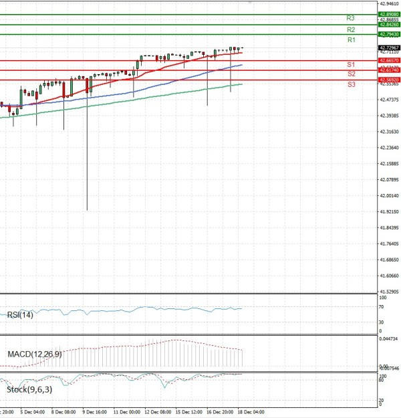Click the R2 resistance label
401x418 pixels.
tap(350, 30)
